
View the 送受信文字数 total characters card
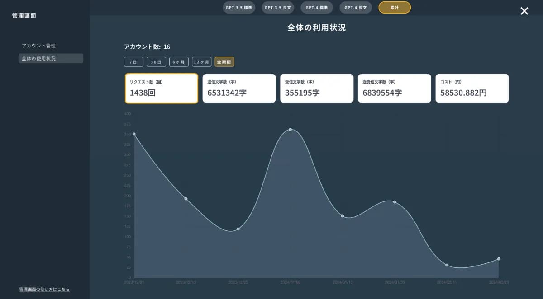(394, 88)
